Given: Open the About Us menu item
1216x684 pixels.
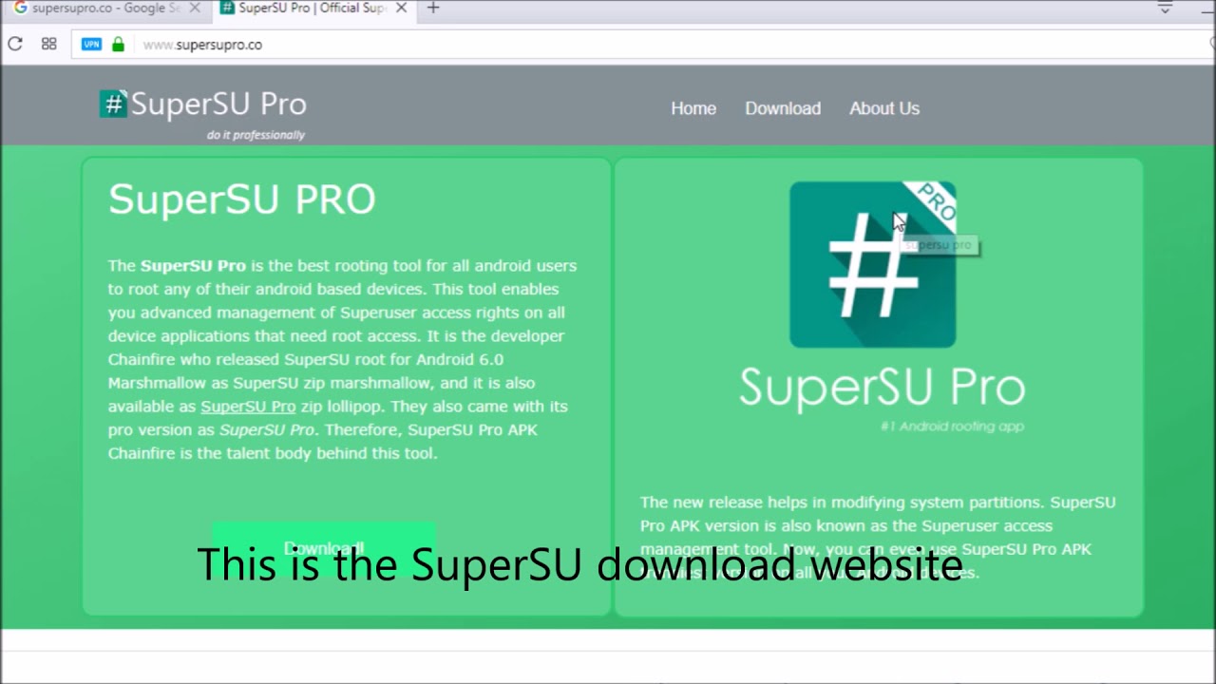Looking at the screenshot, I should (884, 108).
